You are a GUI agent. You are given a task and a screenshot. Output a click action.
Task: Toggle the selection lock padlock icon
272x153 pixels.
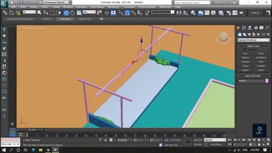click(x=105, y=140)
